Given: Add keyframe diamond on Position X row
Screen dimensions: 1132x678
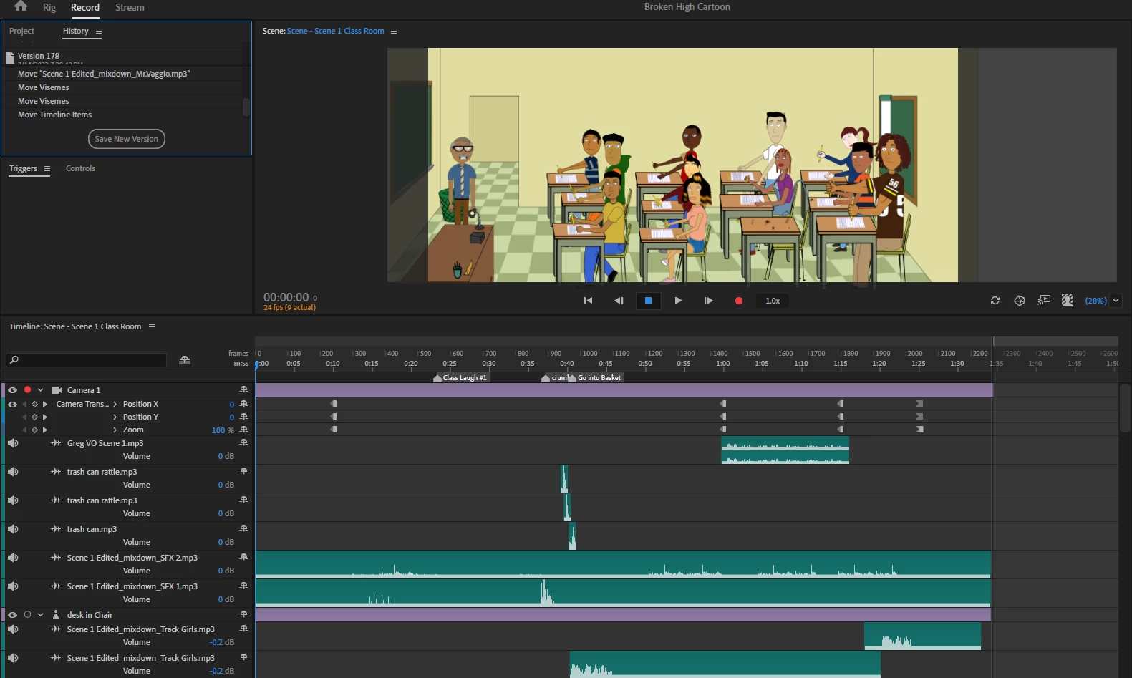Looking at the screenshot, I should coord(34,405).
